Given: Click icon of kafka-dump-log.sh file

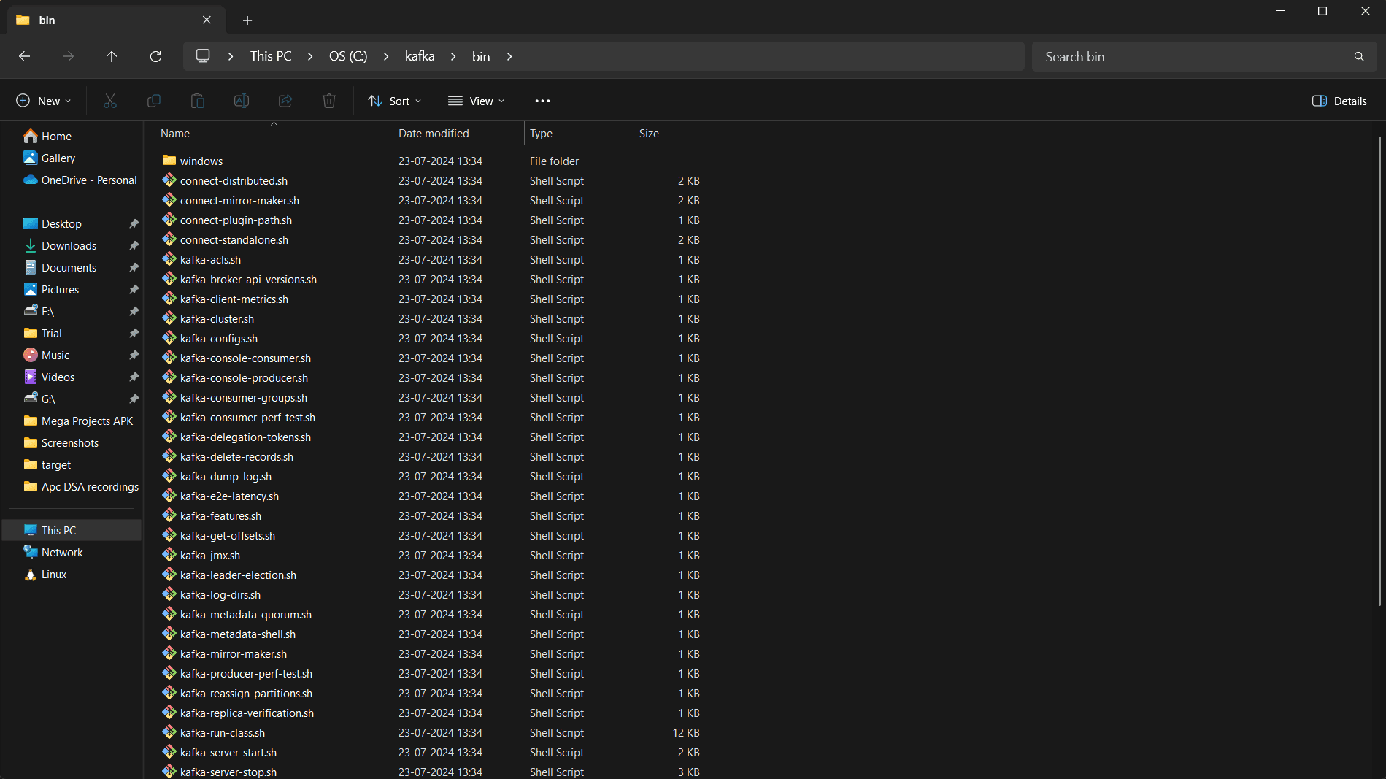Looking at the screenshot, I should 169,475.
